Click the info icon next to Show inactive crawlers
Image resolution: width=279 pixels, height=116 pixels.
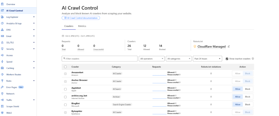[x=253, y=59]
